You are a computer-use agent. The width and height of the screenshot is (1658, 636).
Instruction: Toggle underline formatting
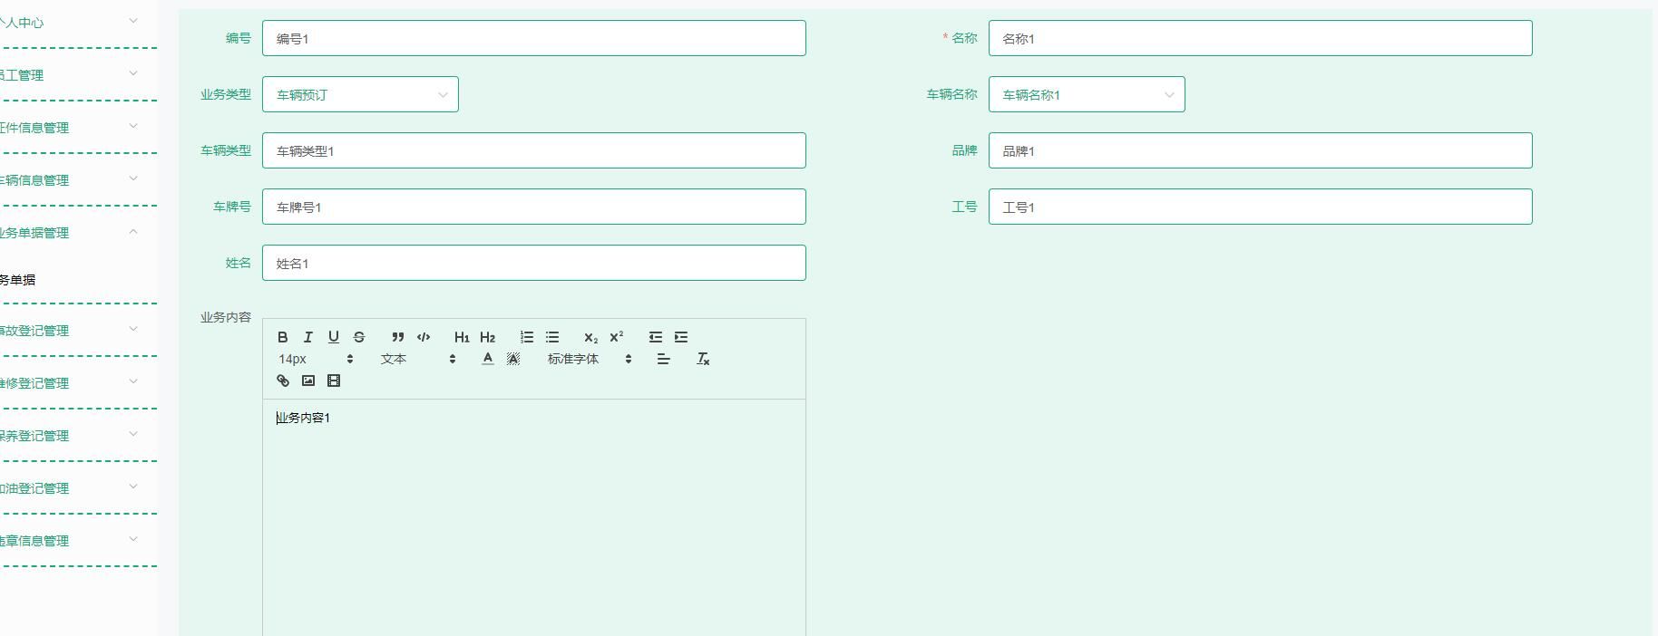(x=334, y=337)
